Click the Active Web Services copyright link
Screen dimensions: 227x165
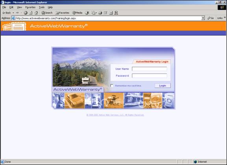(115, 115)
